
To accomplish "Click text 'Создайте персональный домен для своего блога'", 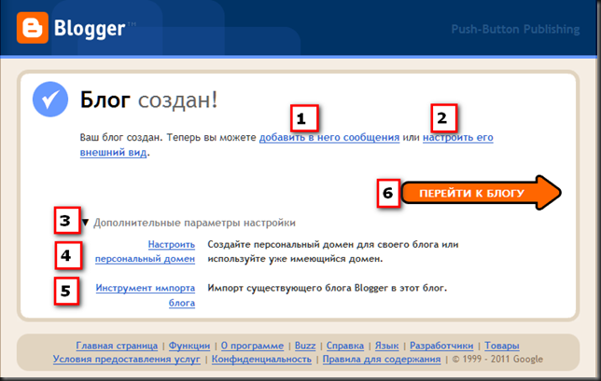I will pos(323,244).
